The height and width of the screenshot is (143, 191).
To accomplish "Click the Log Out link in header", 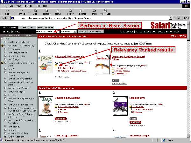I will [151, 31].
